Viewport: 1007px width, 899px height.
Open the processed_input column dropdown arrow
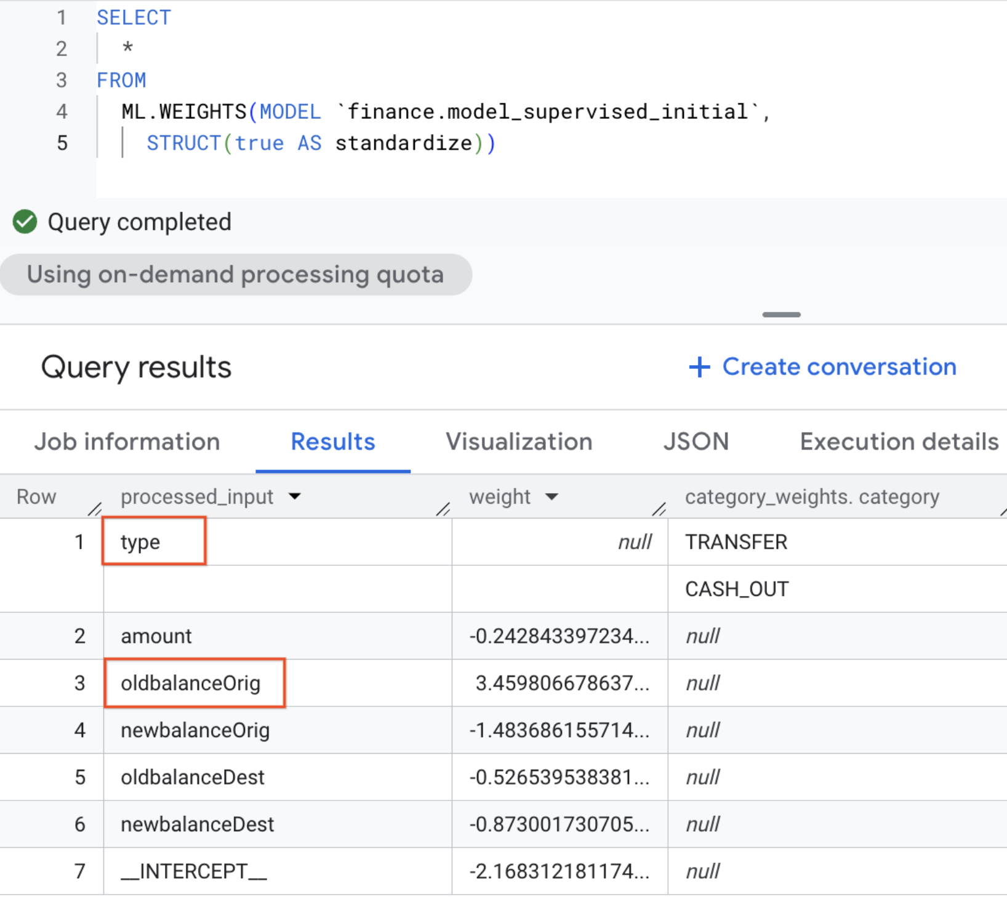tap(295, 496)
